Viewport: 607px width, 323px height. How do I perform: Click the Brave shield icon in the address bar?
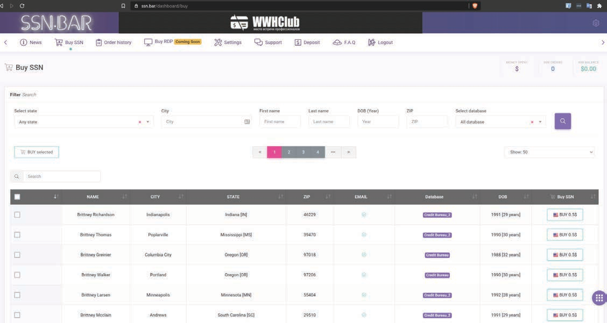point(475,6)
